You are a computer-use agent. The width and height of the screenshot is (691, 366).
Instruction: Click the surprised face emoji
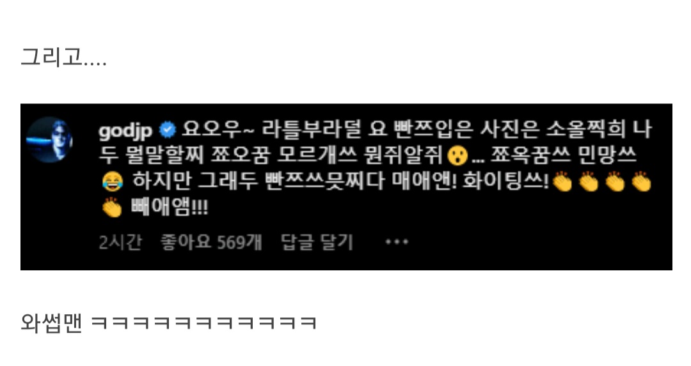457,155
